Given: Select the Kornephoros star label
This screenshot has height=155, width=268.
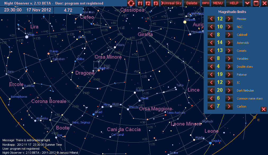Looking at the screenshot, I should pos(19,97).
